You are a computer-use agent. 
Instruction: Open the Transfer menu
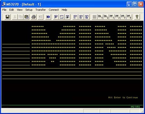[40, 10]
